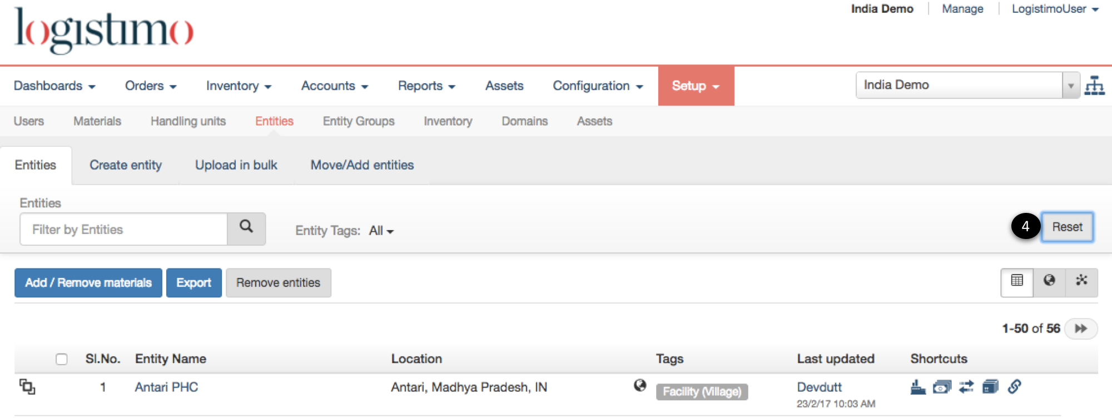
Task: Open the India Demo domain selector
Action: click(x=968, y=85)
